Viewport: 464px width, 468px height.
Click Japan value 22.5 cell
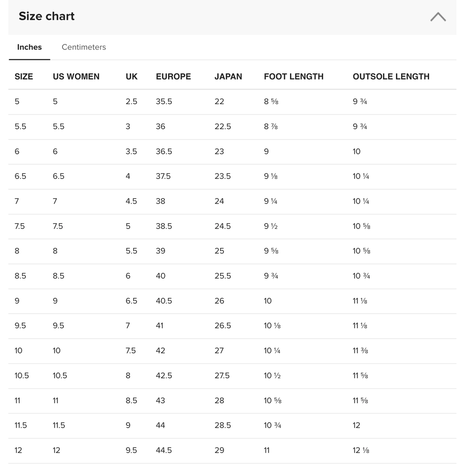click(222, 127)
